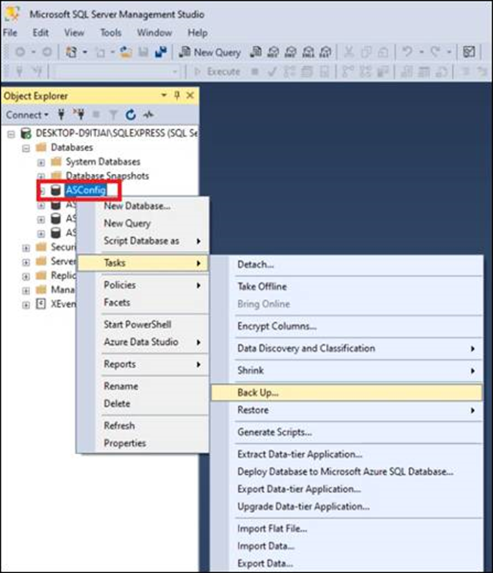Open the Window menu
The height and width of the screenshot is (573, 493).
(x=154, y=32)
